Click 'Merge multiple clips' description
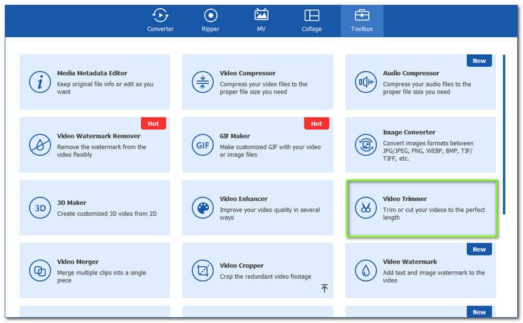The height and width of the screenshot is (323, 523). [101, 277]
